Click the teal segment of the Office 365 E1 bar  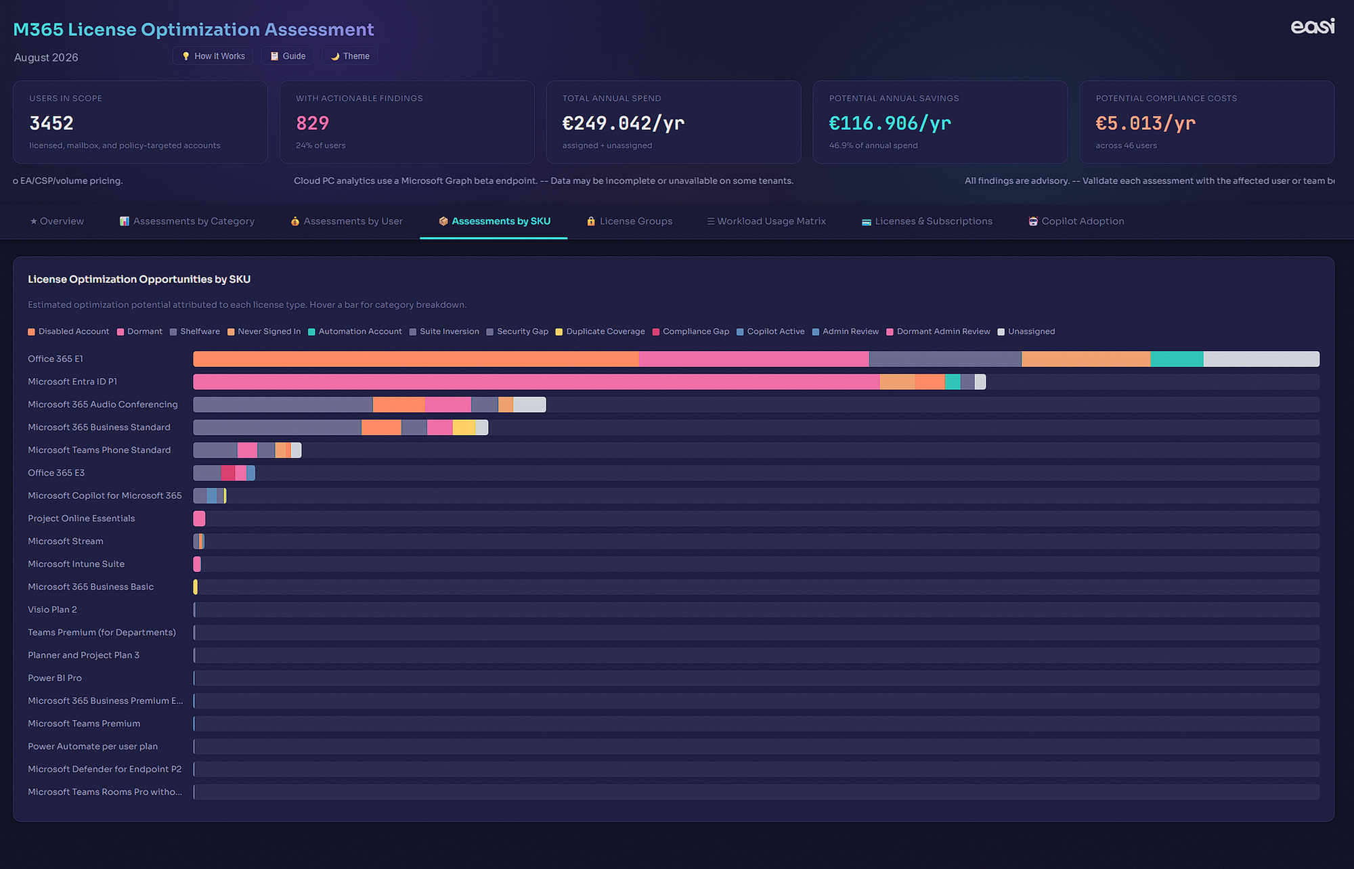[x=1177, y=359]
